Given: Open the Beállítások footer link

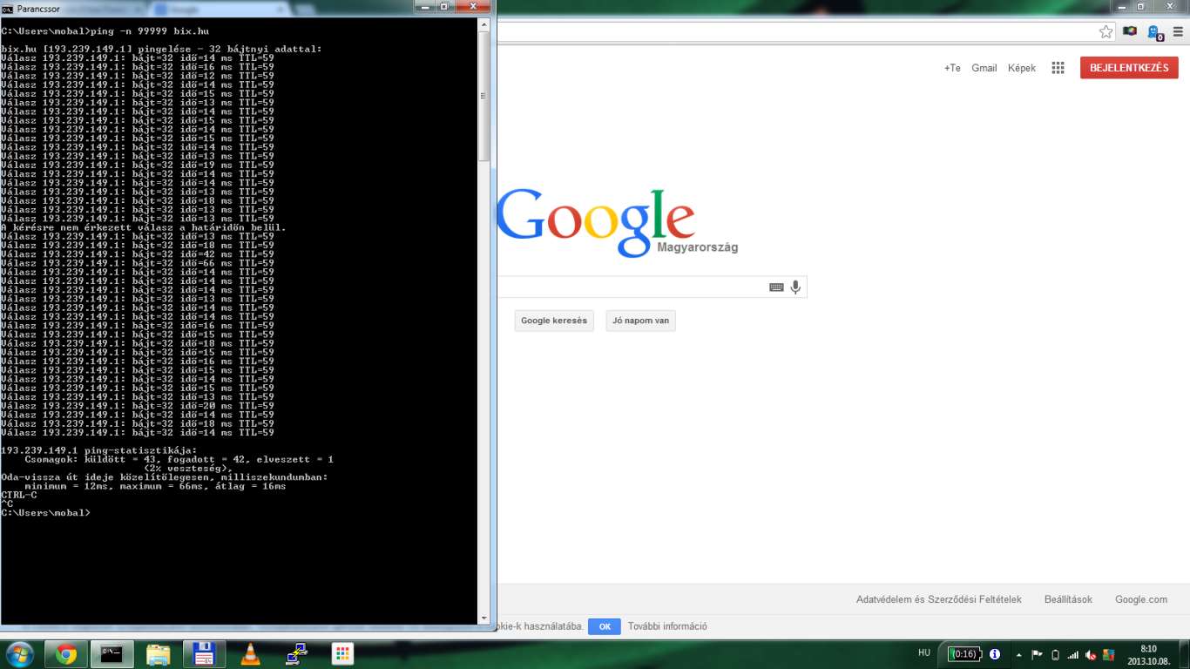Looking at the screenshot, I should 1068,599.
